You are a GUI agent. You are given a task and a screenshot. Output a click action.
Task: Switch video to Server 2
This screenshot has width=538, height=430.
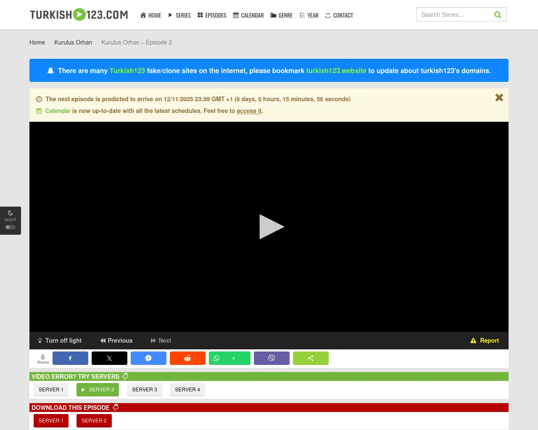(98, 390)
